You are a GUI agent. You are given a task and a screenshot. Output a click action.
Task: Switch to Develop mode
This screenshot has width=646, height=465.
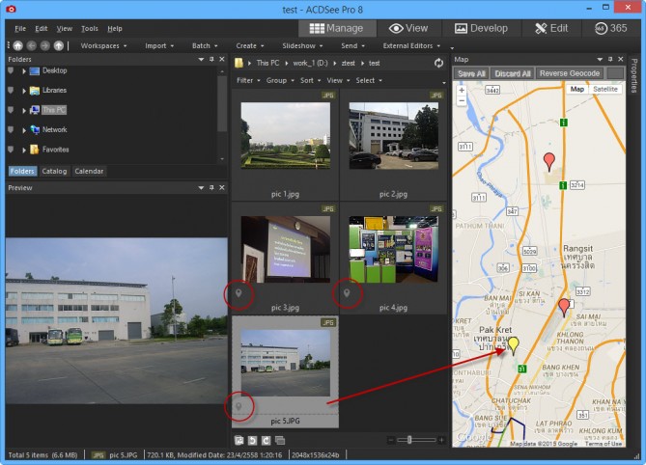click(x=481, y=28)
